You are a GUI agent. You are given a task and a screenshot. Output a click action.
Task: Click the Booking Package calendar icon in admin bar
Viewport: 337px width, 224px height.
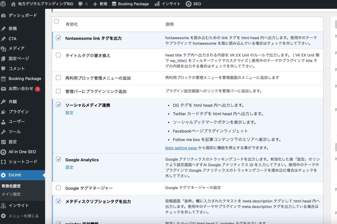[x=114, y=4]
